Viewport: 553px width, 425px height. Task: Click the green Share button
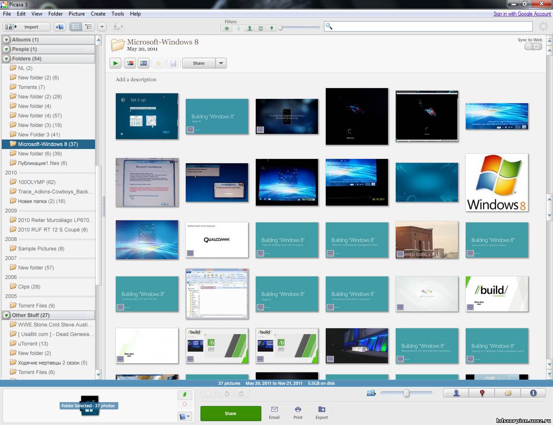[x=231, y=413]
